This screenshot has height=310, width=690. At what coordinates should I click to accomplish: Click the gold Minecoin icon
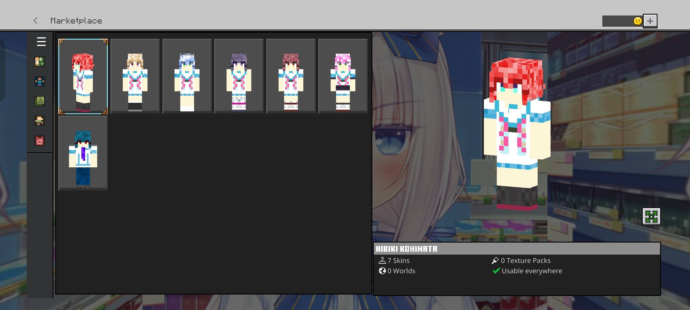click(638, 21)
